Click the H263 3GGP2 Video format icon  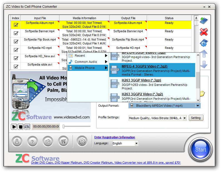point(115,98)
